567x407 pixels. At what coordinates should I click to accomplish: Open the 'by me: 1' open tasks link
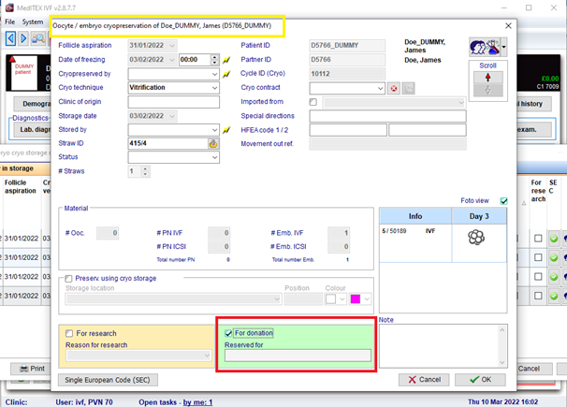[197, 402]
